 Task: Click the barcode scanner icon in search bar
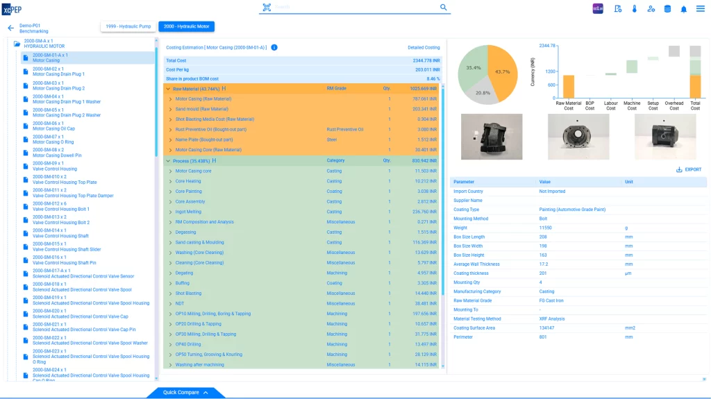pos(267,8)
